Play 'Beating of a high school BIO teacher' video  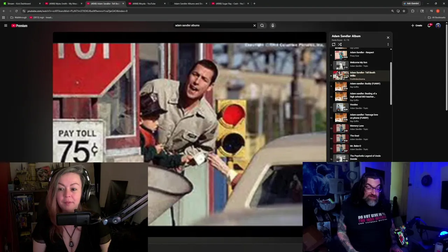363,95
